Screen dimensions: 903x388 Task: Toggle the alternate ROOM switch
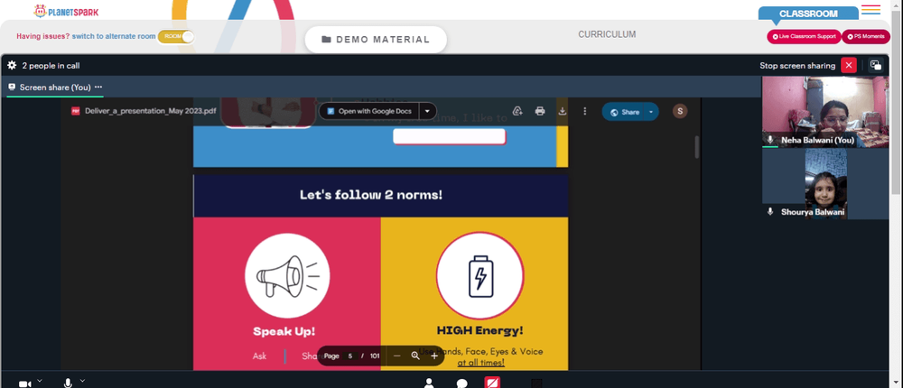pyautogui.click(x=176, y=36)
